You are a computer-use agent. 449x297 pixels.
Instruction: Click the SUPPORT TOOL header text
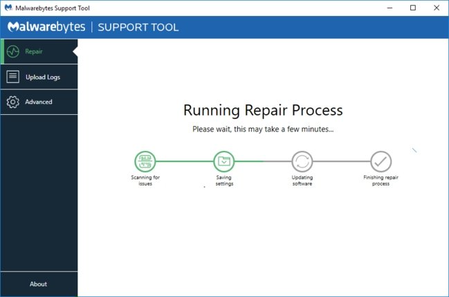point(138,27)
